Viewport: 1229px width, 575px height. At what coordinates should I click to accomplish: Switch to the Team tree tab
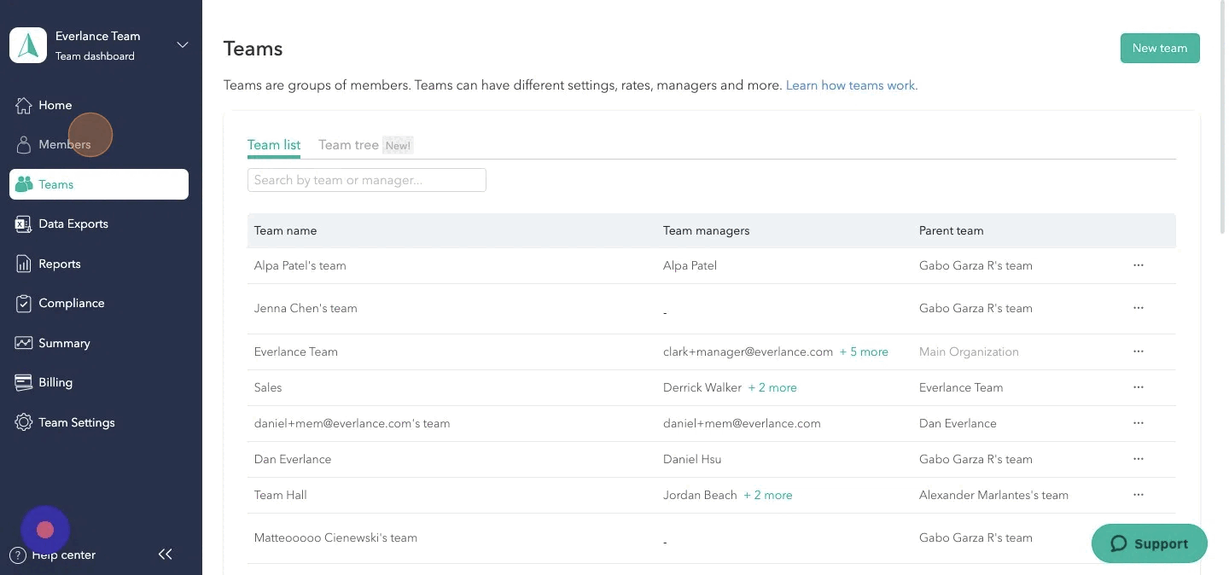[348, 144]
